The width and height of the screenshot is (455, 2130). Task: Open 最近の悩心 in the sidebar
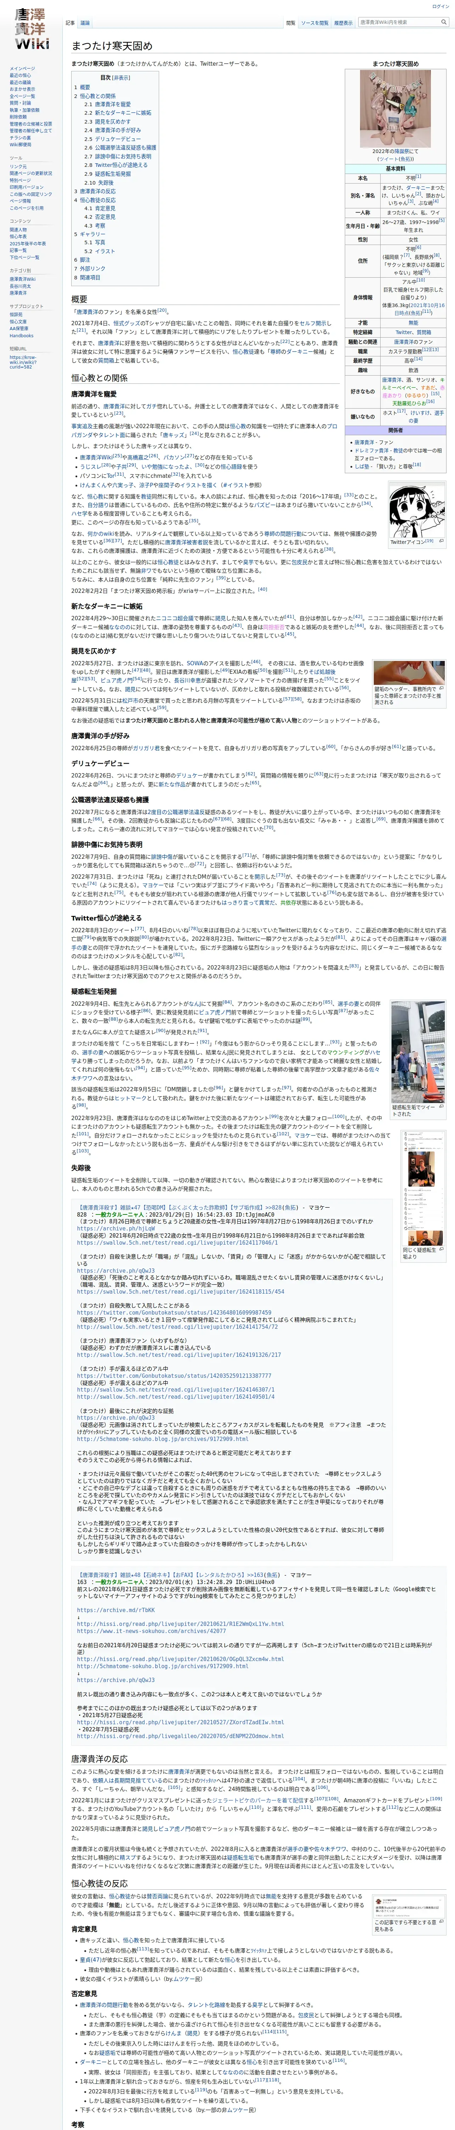[21, 75]
